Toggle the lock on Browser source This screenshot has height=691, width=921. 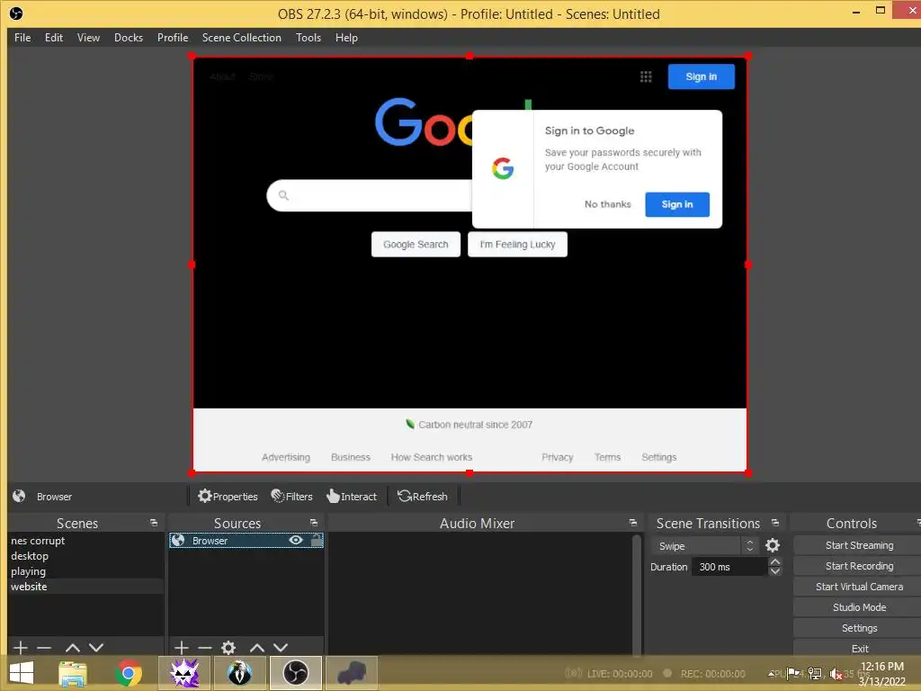click(x=317, y=541)
